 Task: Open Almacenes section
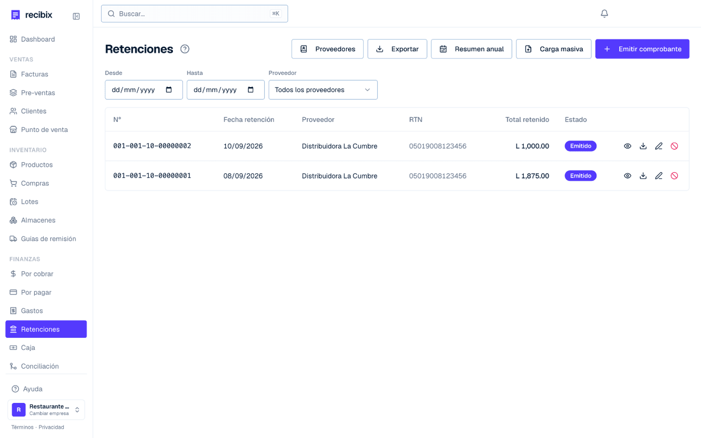coord(46,220)
